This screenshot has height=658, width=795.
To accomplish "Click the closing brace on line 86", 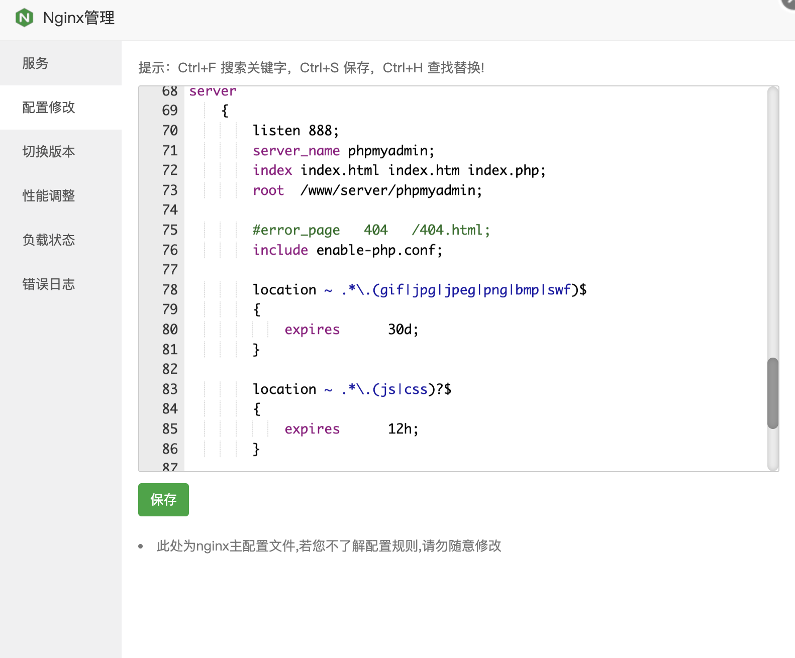I will [x=256, y=449].
